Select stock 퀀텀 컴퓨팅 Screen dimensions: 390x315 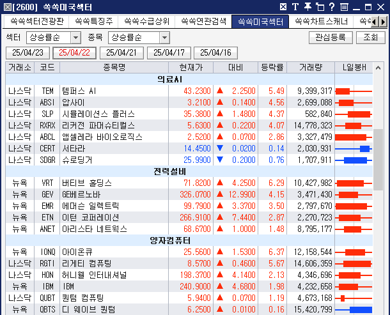click(x=83, y=298)
